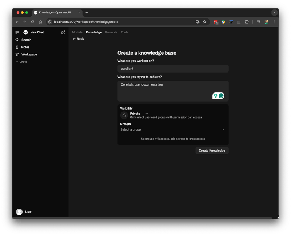Open the browser extensions puzzle icon

tap(247, 22)
